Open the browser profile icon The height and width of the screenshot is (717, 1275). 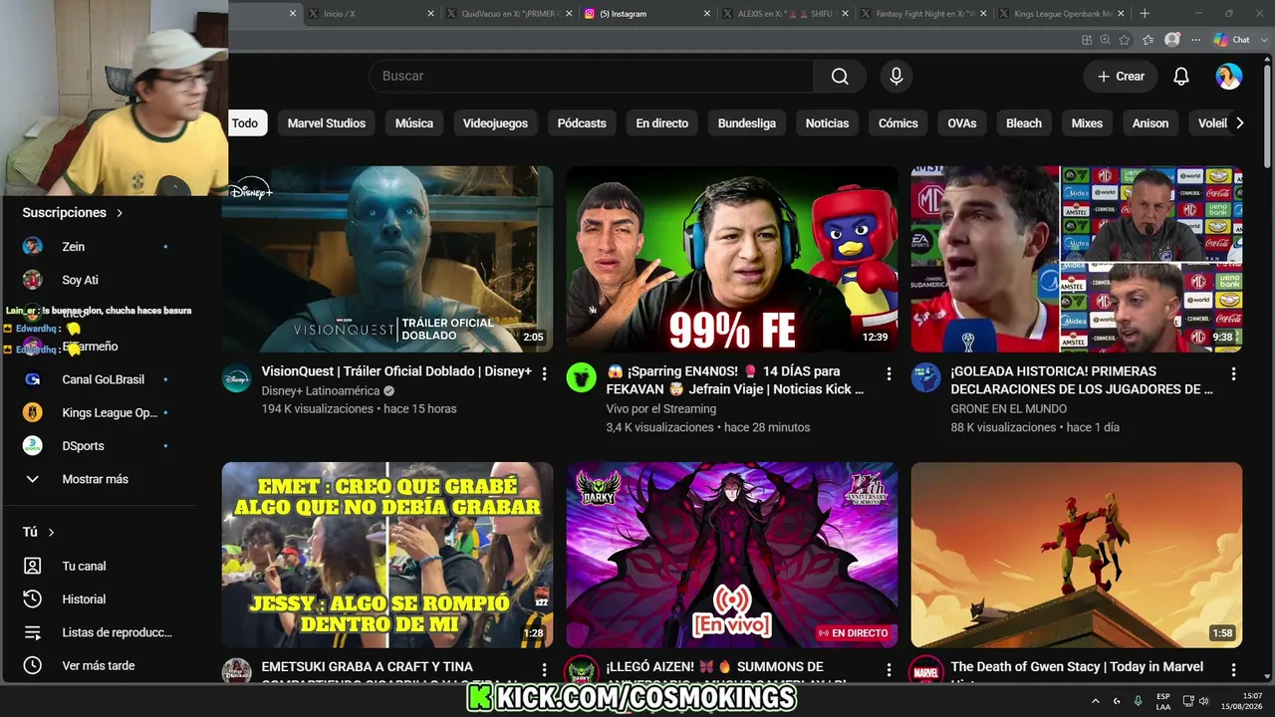pyautogui.click(x=1172, y=40)
